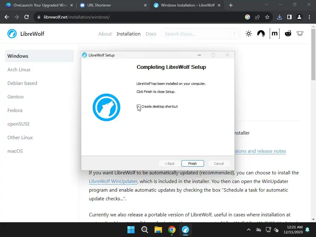Screen dimensions: 316x237
Task: Select openSUSE in the sidebar
Action: (19, 124)
